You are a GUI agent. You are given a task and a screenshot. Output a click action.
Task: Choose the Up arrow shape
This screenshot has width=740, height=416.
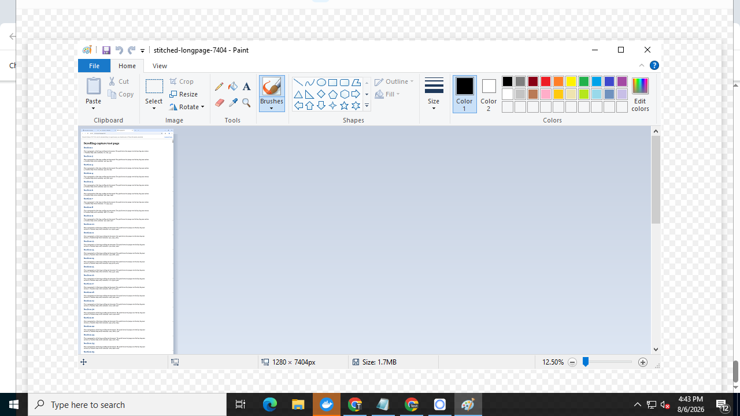tap(310, 106)
